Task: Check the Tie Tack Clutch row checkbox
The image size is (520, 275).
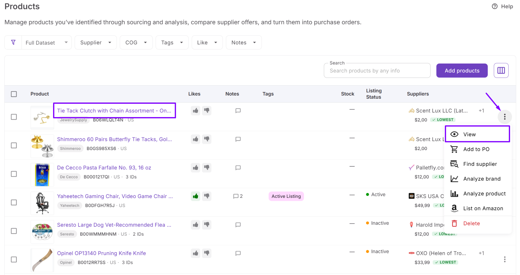Action: coord(14,117)
